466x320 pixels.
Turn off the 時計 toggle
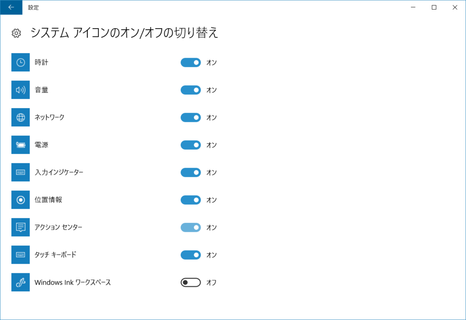pyautogui.click(x=190, y=62)
